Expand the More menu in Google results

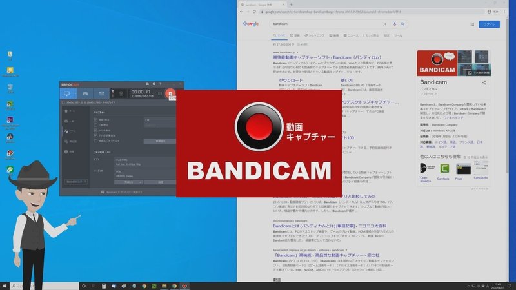click(371, 35)
